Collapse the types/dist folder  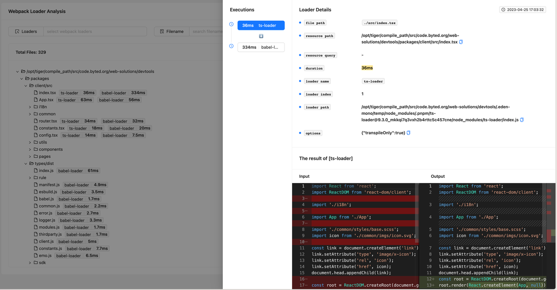(25, 163)
